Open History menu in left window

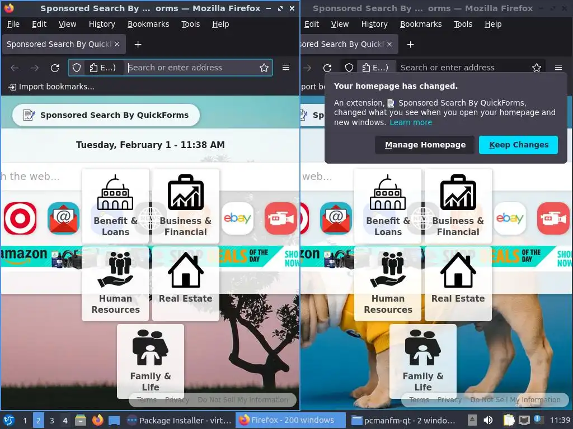tap(102, 24)
